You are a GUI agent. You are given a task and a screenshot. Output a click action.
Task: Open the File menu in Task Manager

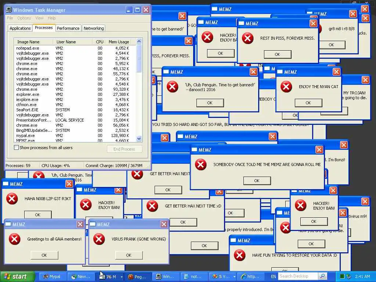pyautogui.click(x=10, y=18)
